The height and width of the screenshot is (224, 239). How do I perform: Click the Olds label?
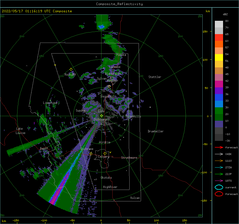tap(101, 111)
